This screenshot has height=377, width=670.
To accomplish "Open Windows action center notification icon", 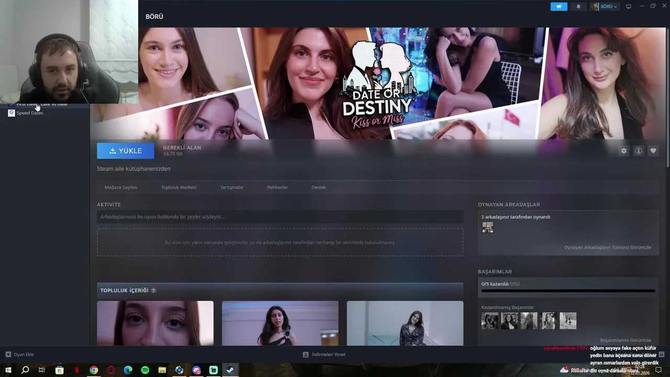I will (658, 370).
